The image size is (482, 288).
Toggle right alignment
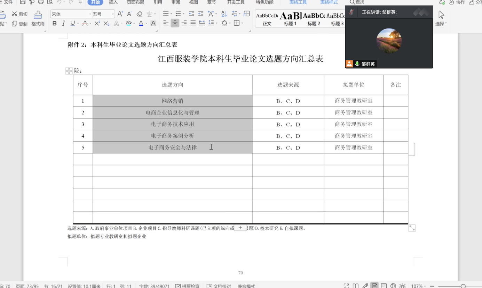(184, 23)
